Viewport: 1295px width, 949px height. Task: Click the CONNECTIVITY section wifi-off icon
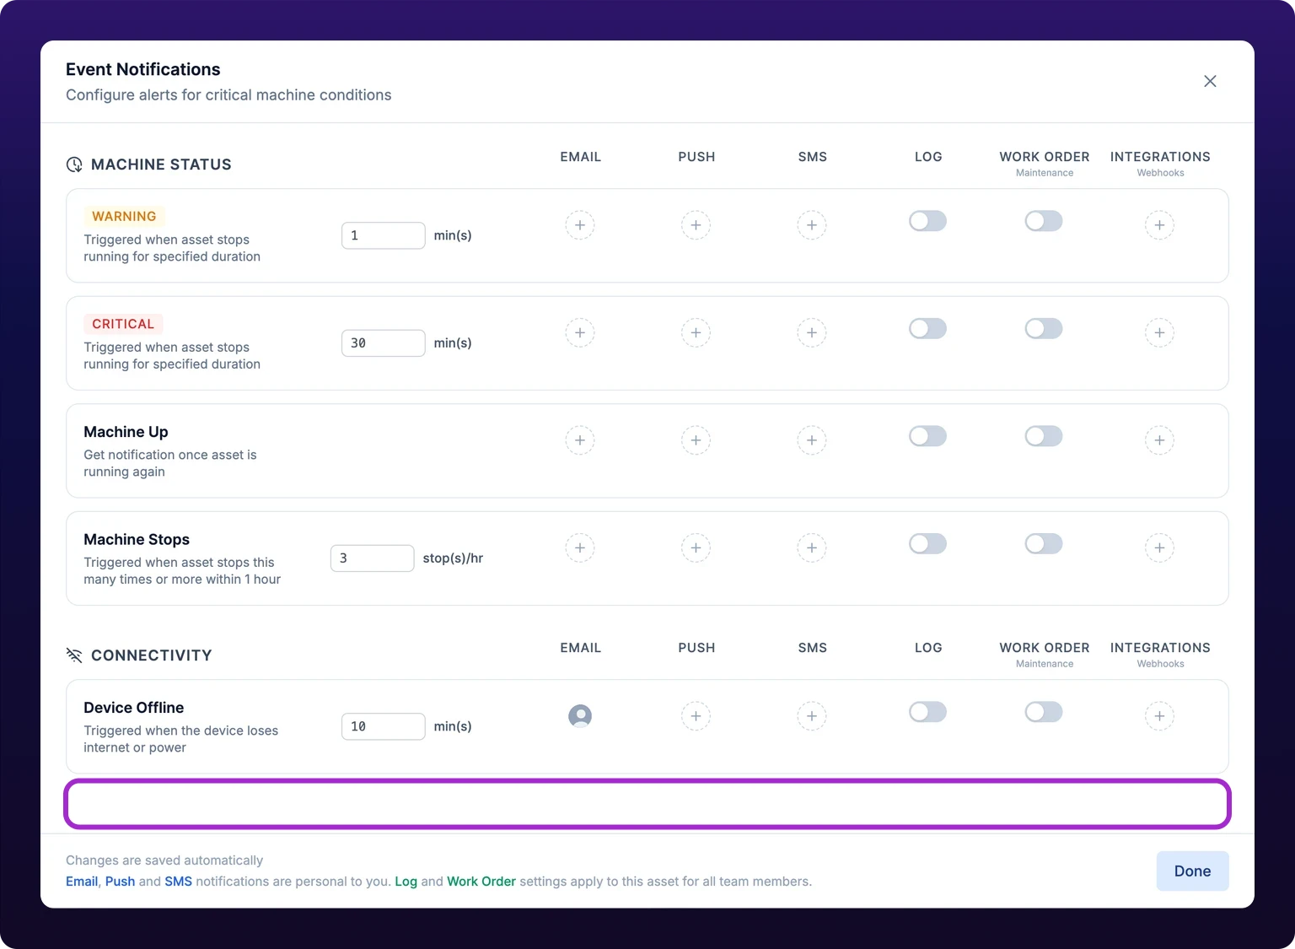[74, 655]
